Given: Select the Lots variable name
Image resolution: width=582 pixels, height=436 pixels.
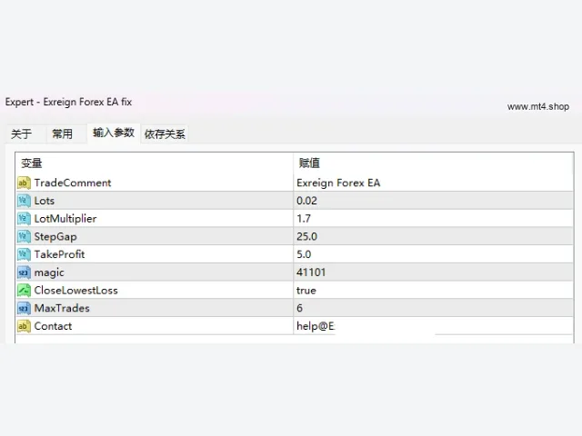Looking at the screenshot, I should (45, 201).
